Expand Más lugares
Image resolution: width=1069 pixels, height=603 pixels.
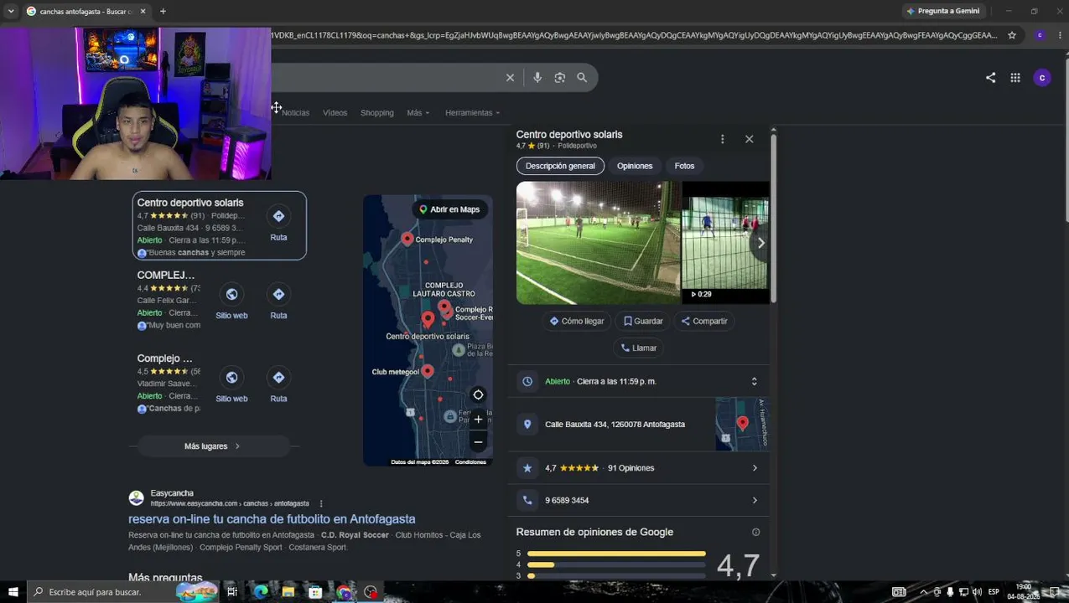point(213,446)
